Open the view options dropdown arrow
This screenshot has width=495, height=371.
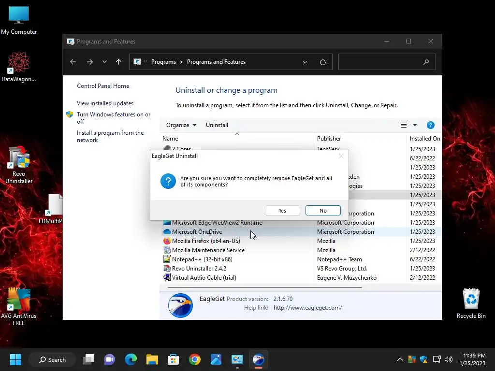coord(415,125)
